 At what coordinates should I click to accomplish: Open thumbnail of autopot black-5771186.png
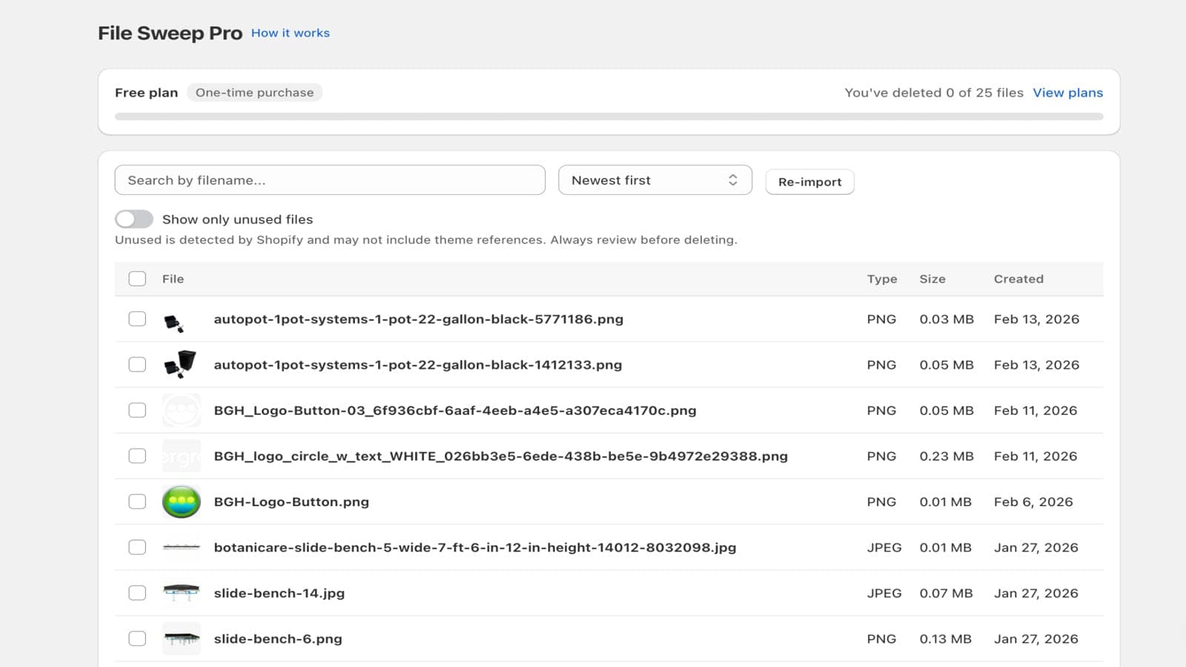pos(181,319)
